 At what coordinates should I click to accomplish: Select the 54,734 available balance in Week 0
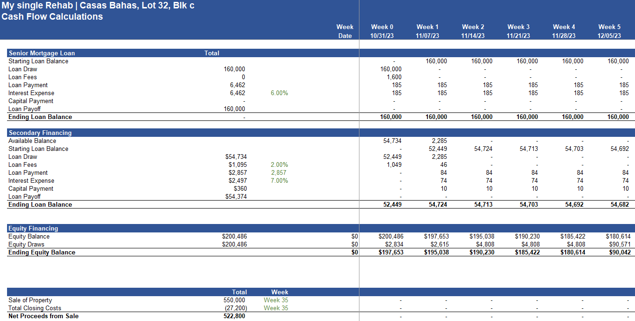point(392,141)
